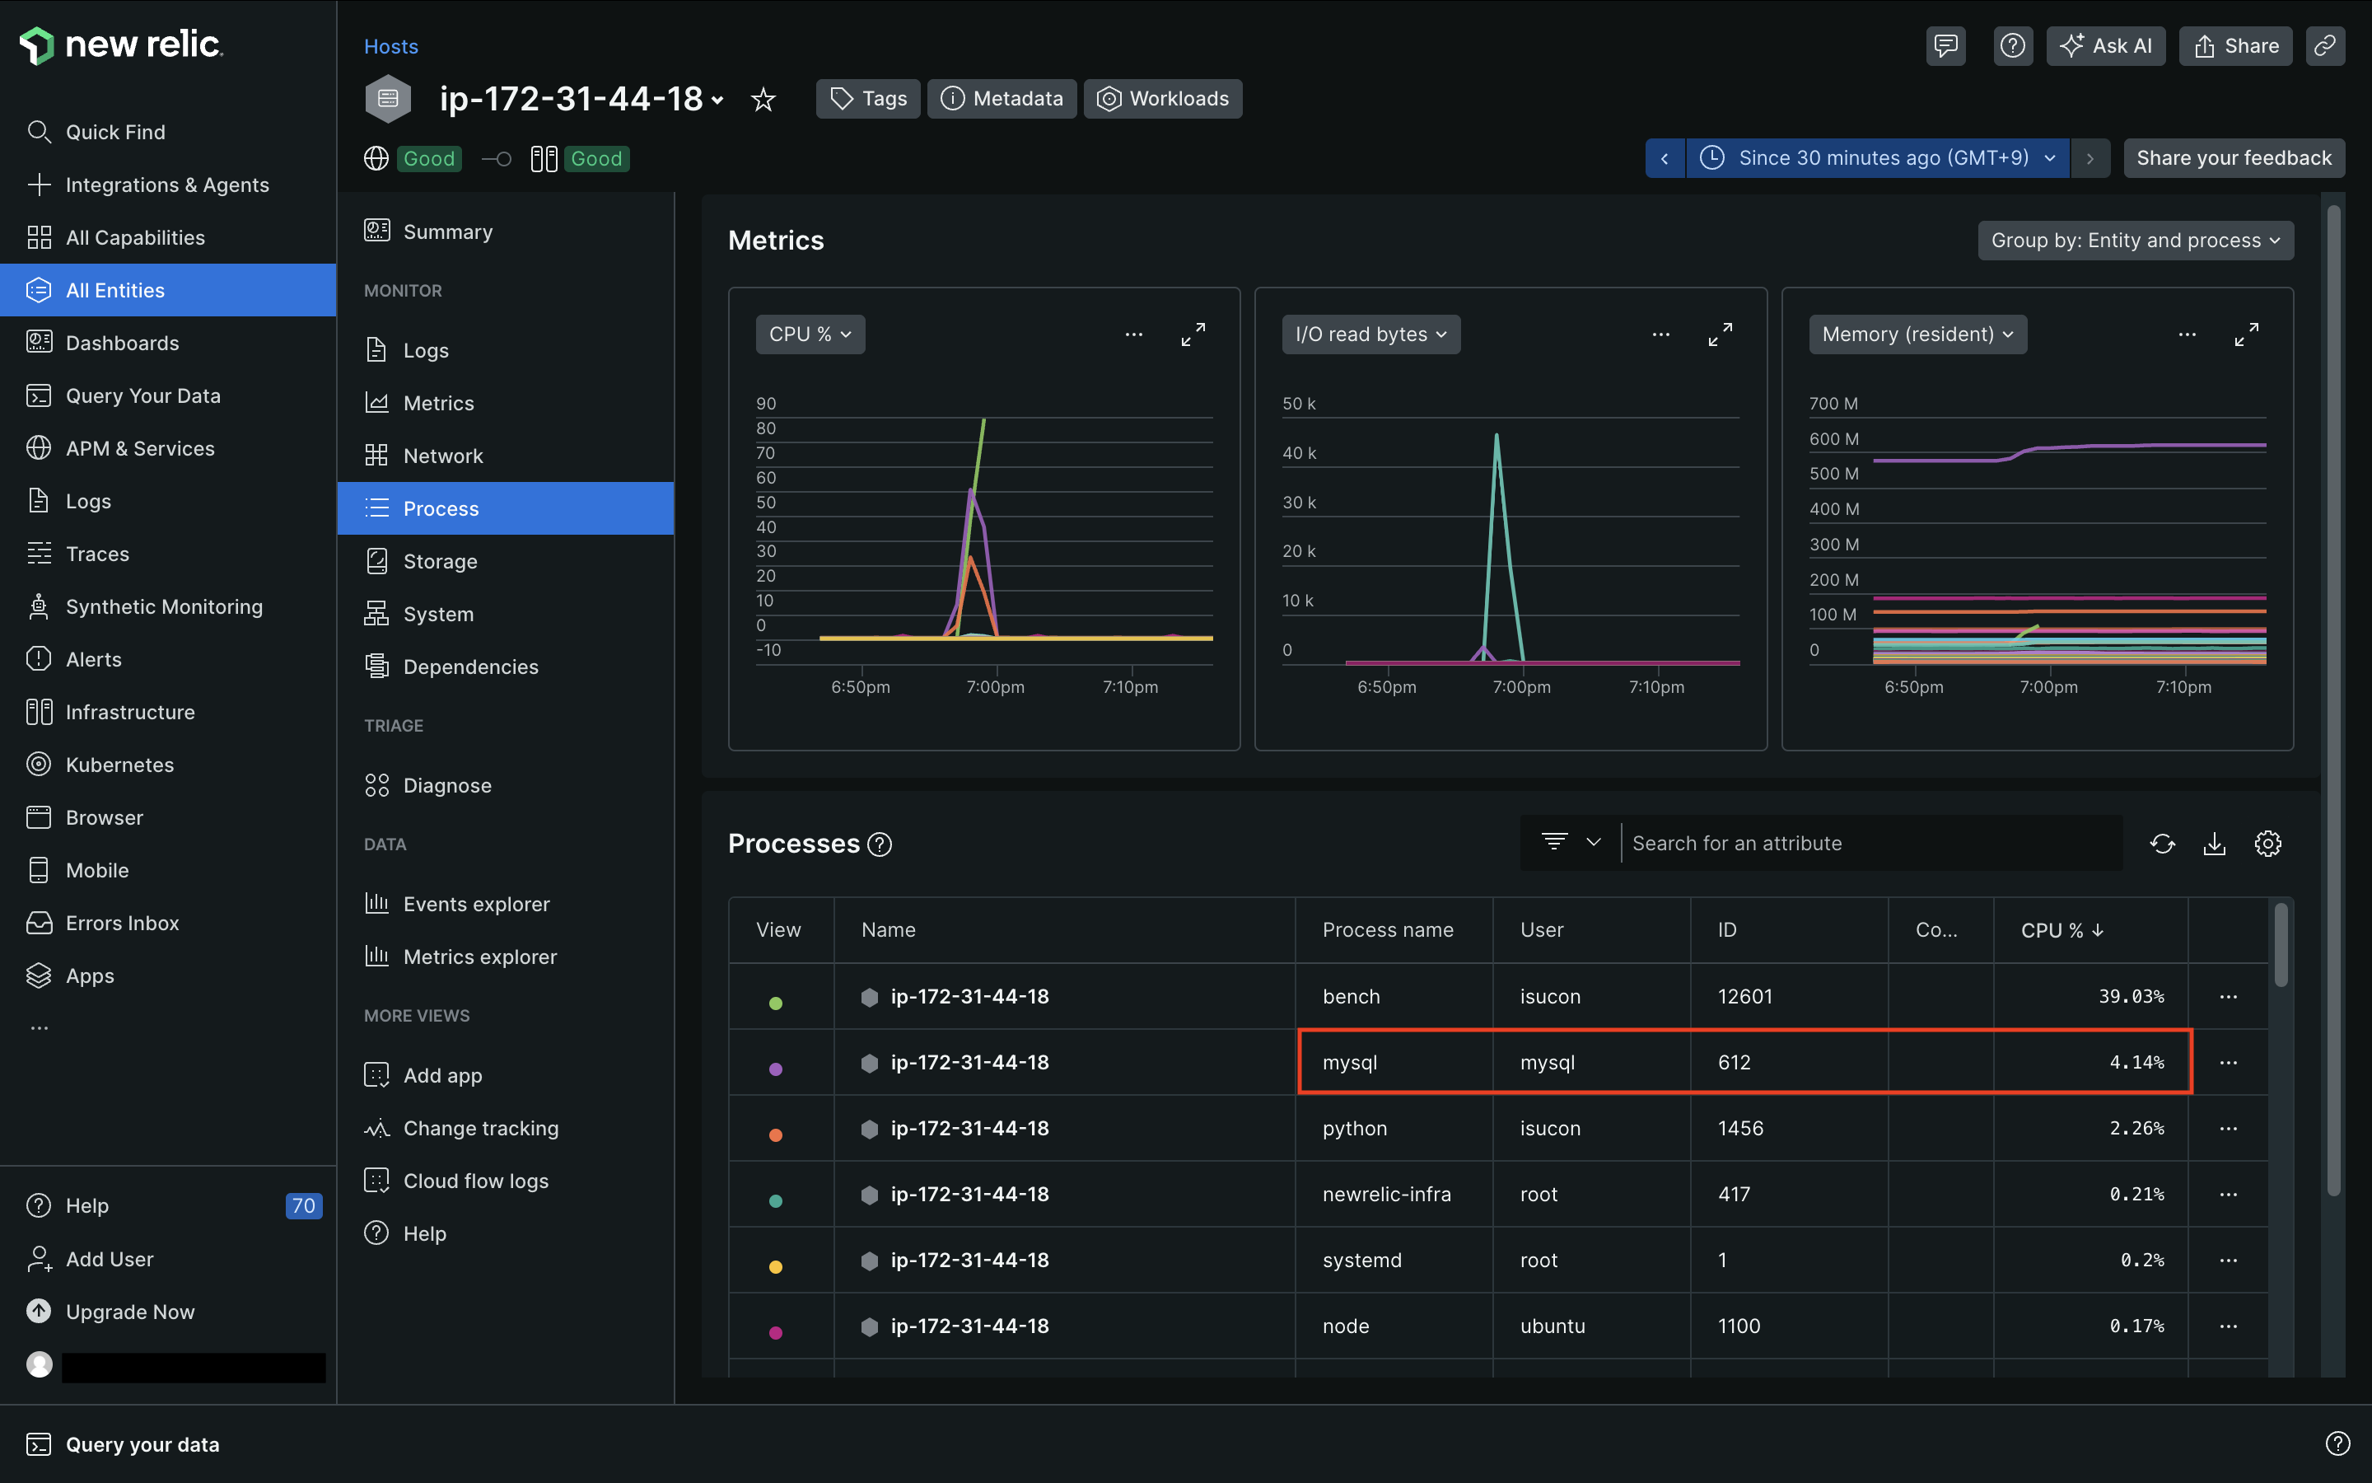Open the Group by Entity and process dropdown
The height and width of the screenshot is (1483, 2372).
click(2135, 241)
